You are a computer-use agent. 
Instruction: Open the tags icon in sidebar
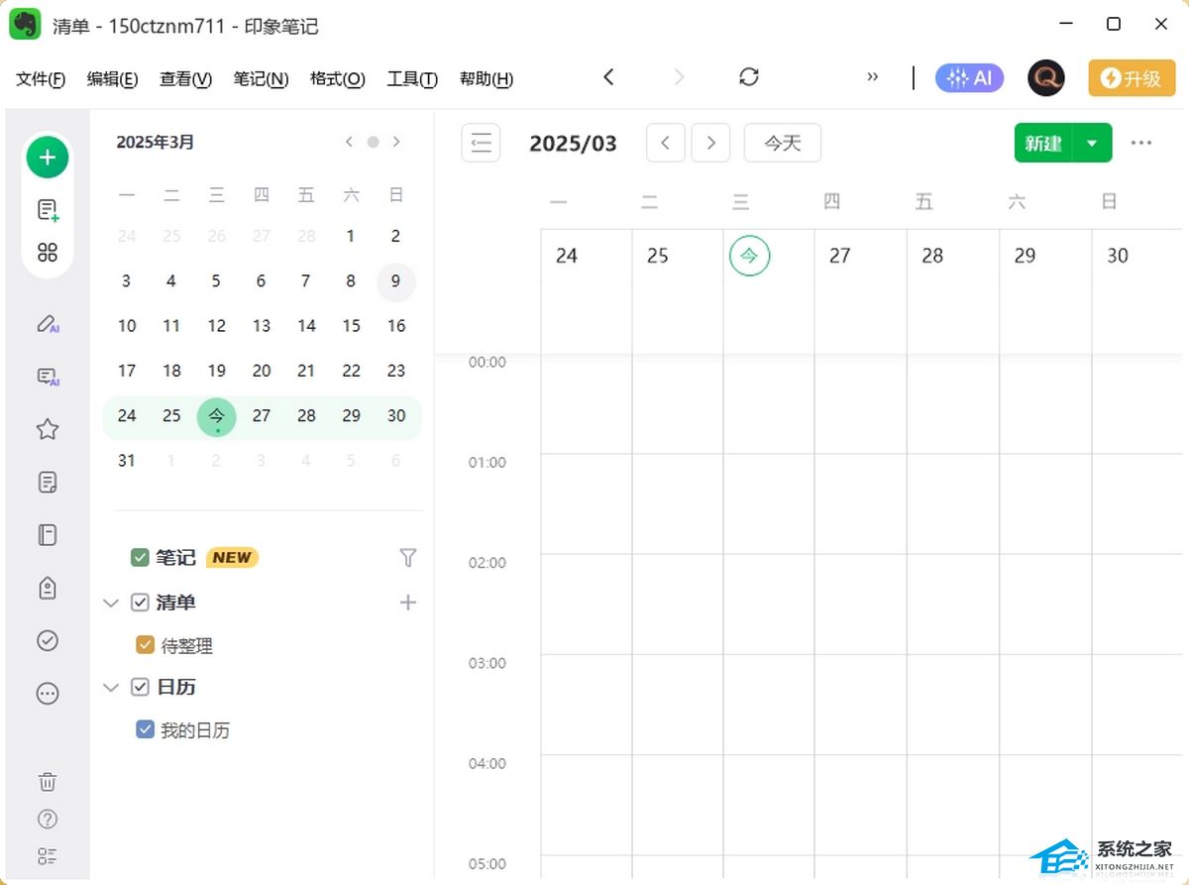tap(48, 588)
